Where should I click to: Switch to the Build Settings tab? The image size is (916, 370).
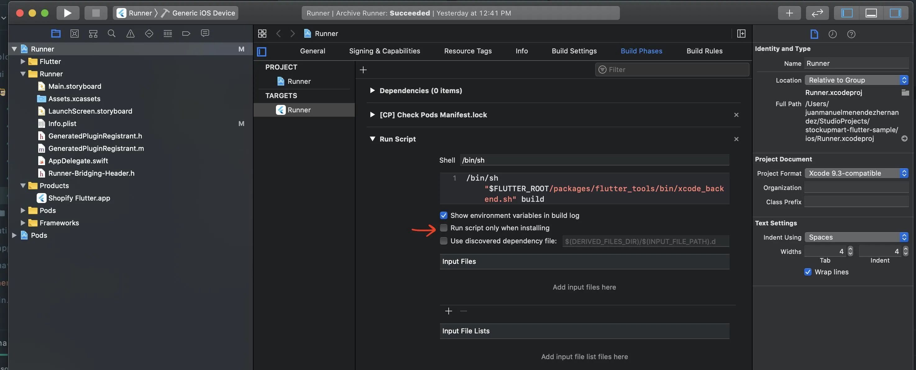tap(574, 51)
